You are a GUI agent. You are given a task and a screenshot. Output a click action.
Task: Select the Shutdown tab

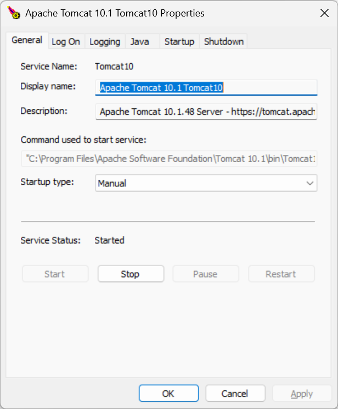(x=223, y=42)
